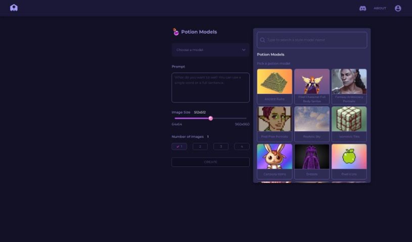
Task: Focus the Prompt text area
Action: click(x=210, y=88)
